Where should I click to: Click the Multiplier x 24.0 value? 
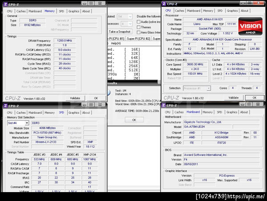[195, 69]
